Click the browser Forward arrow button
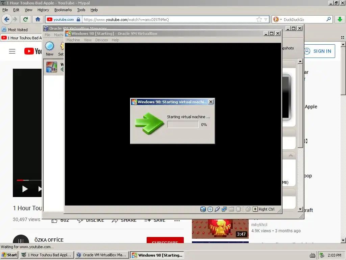 click(15, 19)
